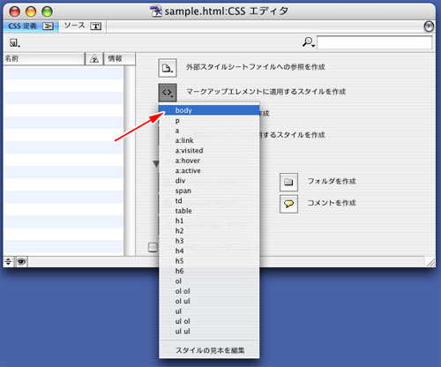This screenshot has width=441, height=367.
Task: Click the green zoom window button
Action: coord(47,11)
